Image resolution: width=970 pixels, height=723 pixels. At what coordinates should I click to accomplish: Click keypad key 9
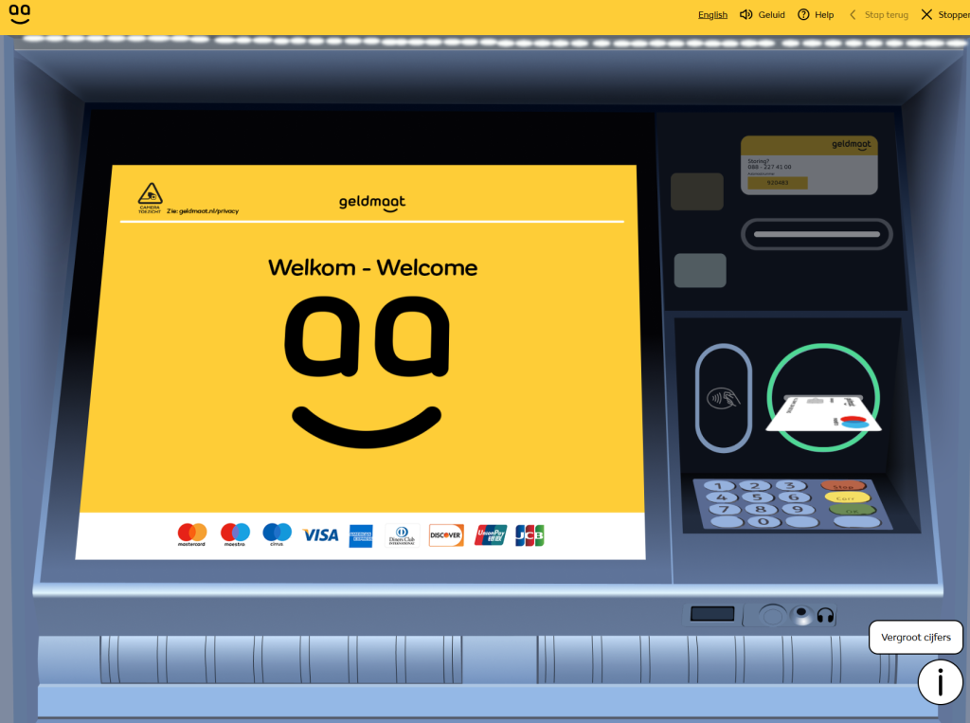coord(798,510)
